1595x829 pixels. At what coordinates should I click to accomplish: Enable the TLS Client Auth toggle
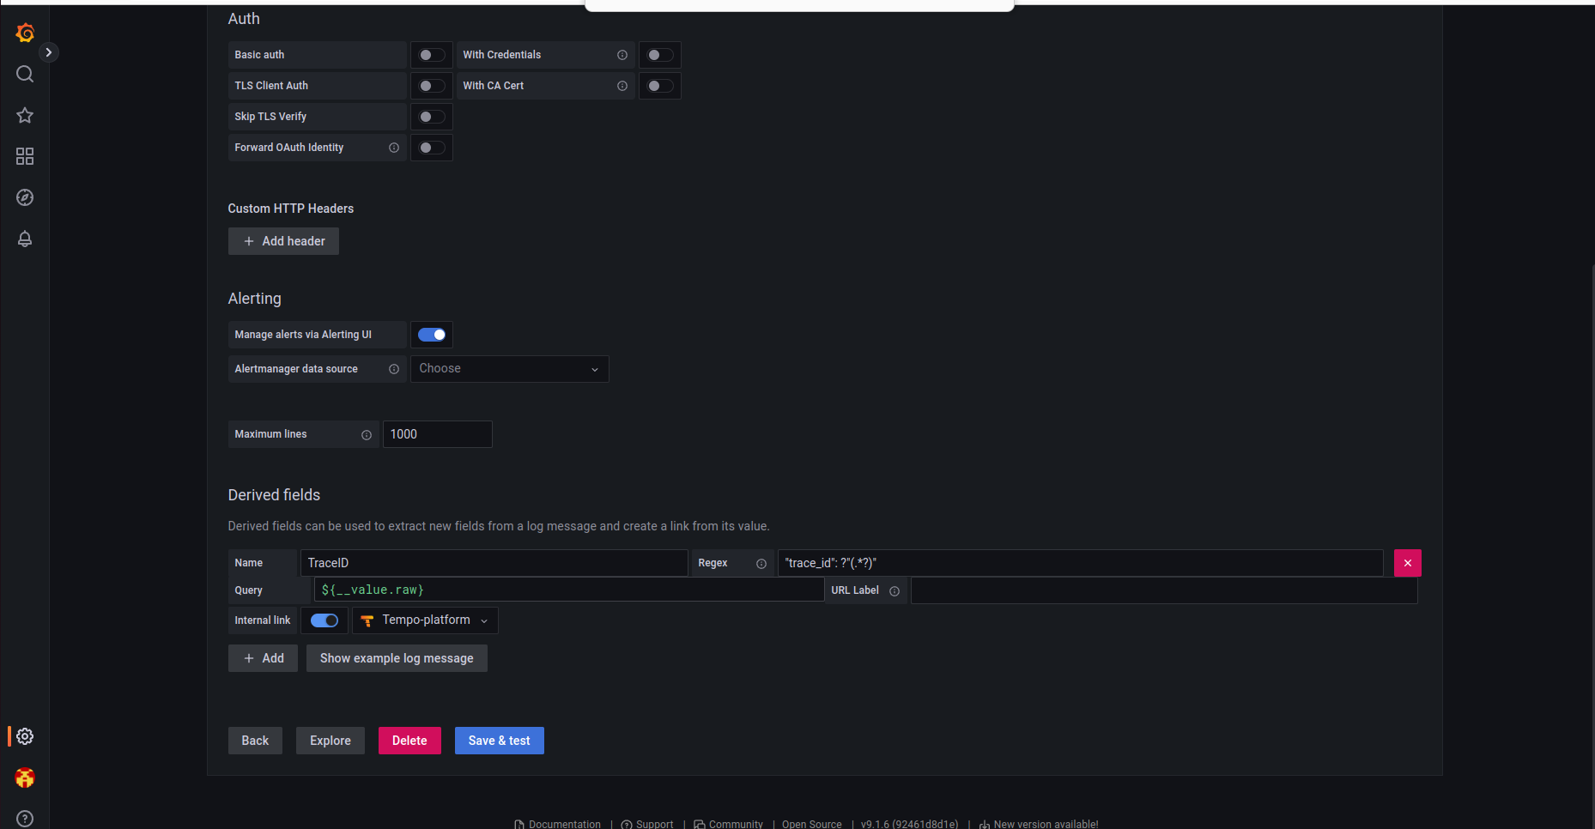point(432,86)
